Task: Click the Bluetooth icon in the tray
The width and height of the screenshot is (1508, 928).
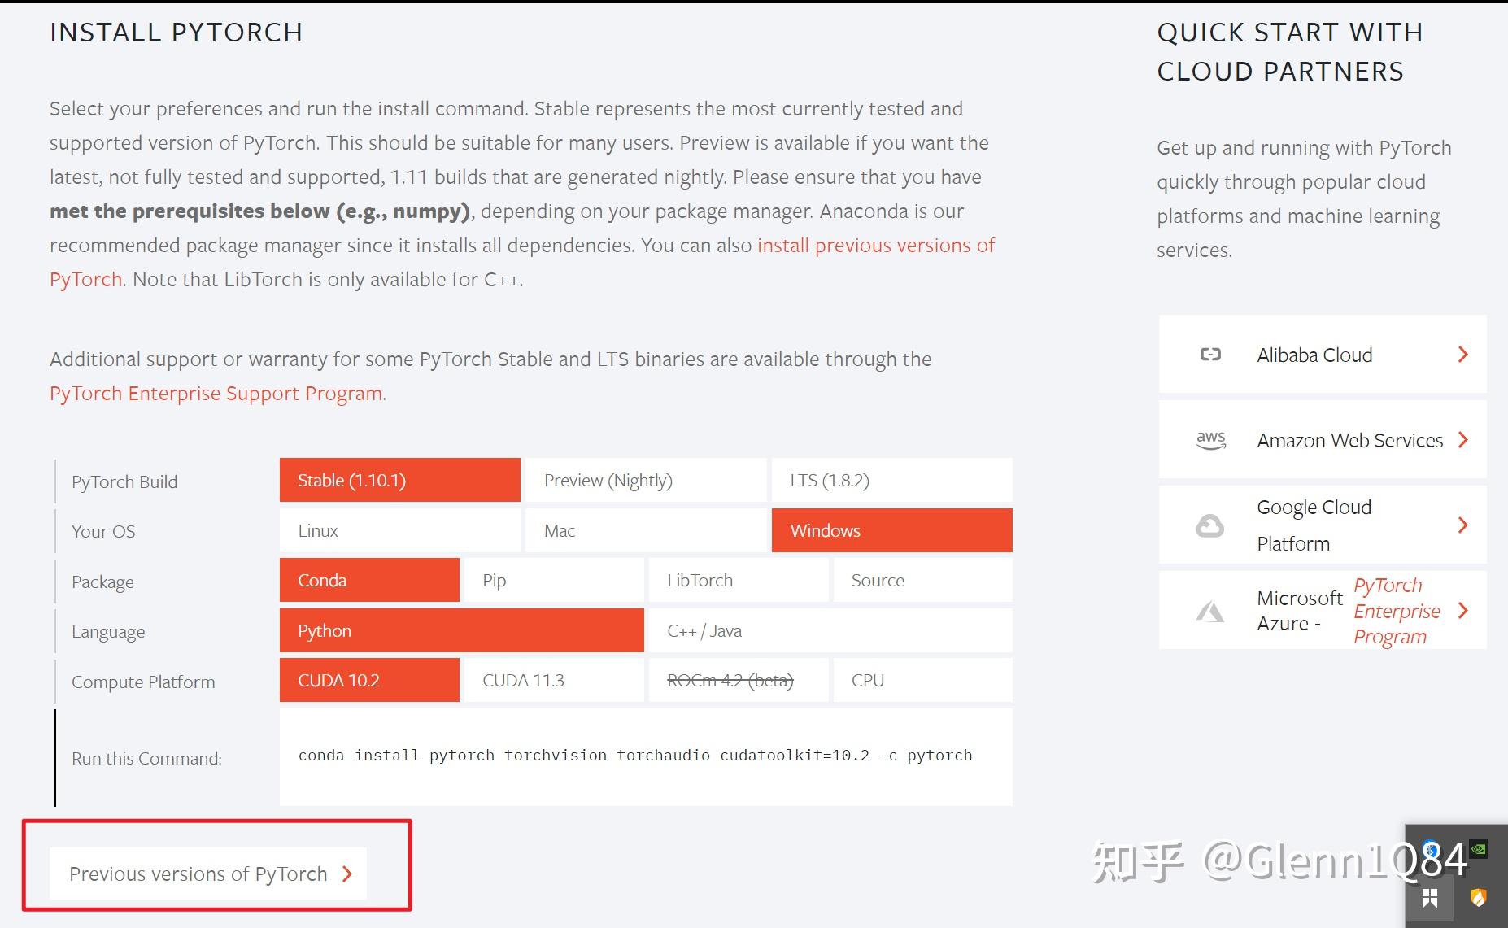Action: (x=1429, y=849)
